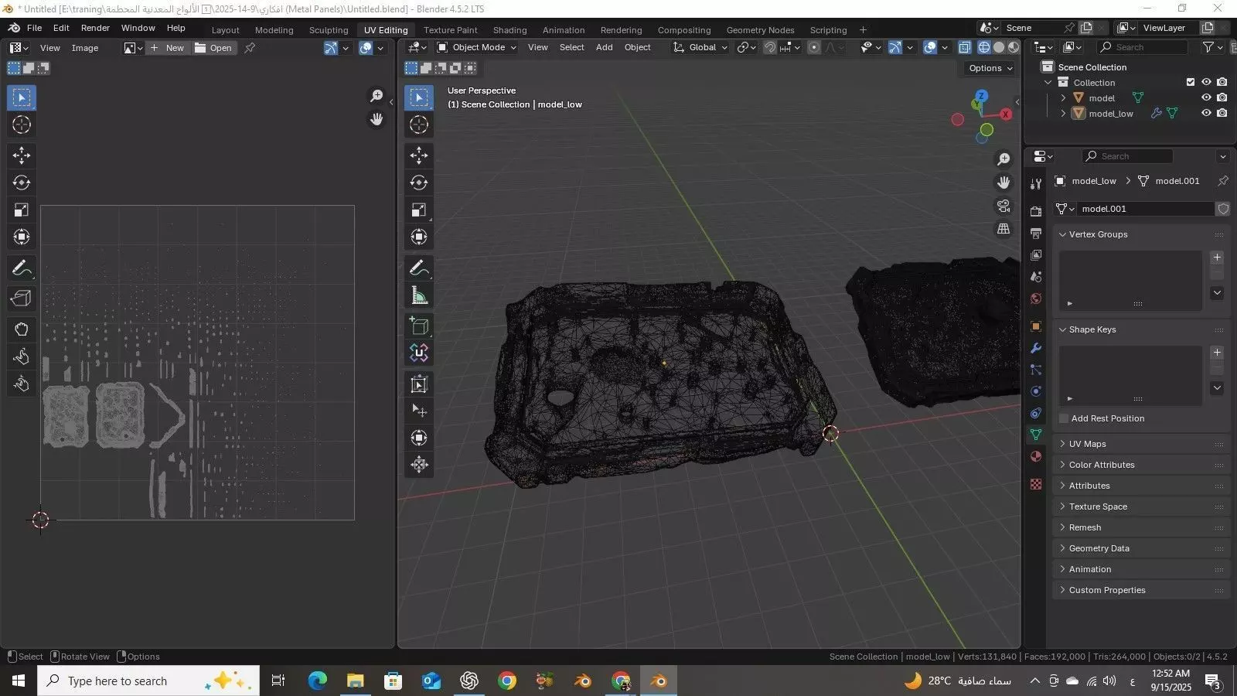Toggle X-ray display in 3D viewport
1237x696 pixels.
965,47
